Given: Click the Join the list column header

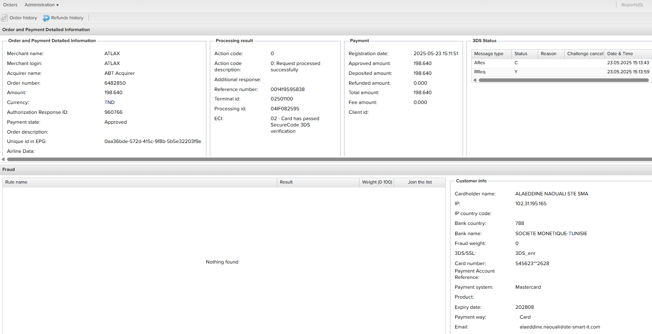Looking at the screenshot, I should pos(420,182).
